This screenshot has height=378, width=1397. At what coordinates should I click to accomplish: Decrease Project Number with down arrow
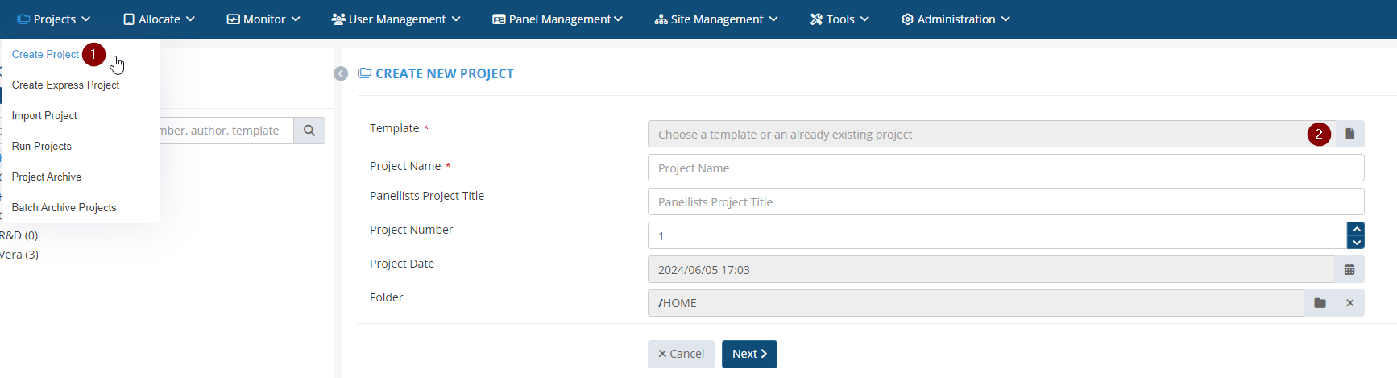coord(1357,243)
